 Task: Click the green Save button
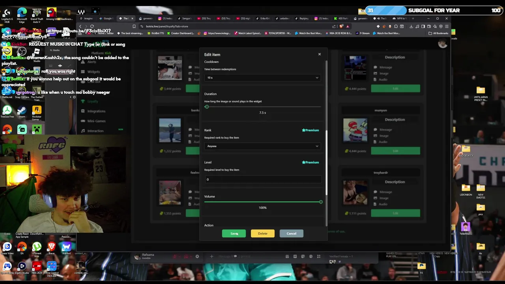click(234, 234)
